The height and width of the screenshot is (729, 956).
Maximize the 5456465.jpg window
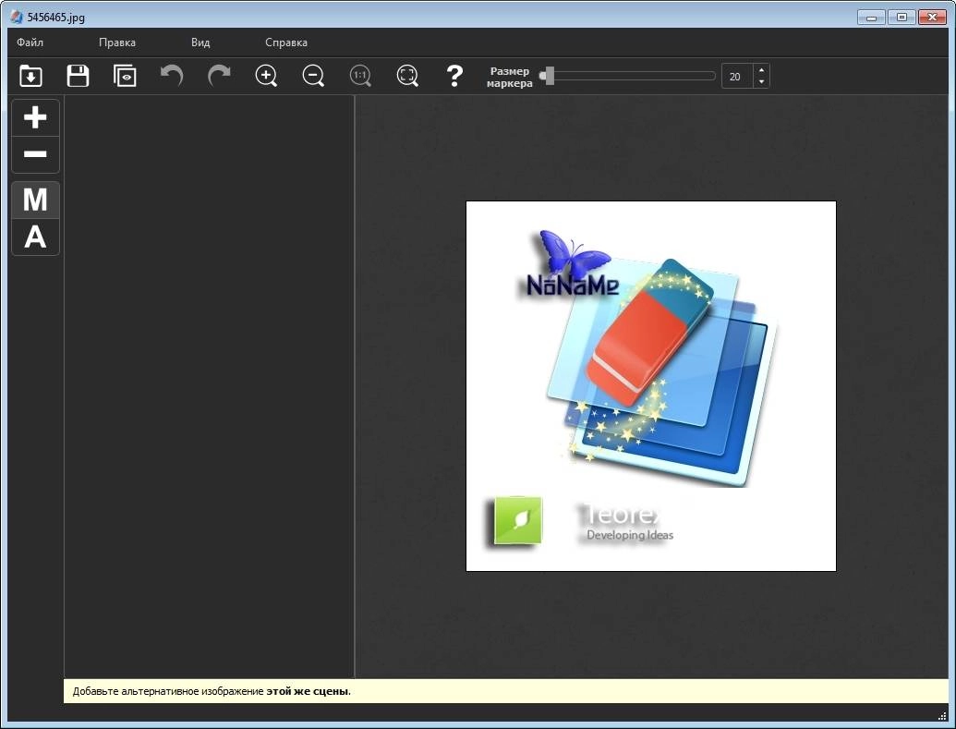click(902, 17)
